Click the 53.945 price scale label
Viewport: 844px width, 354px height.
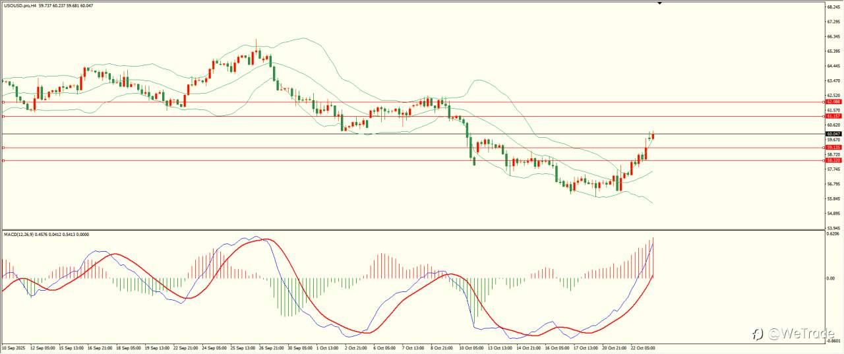click(833, 228)
